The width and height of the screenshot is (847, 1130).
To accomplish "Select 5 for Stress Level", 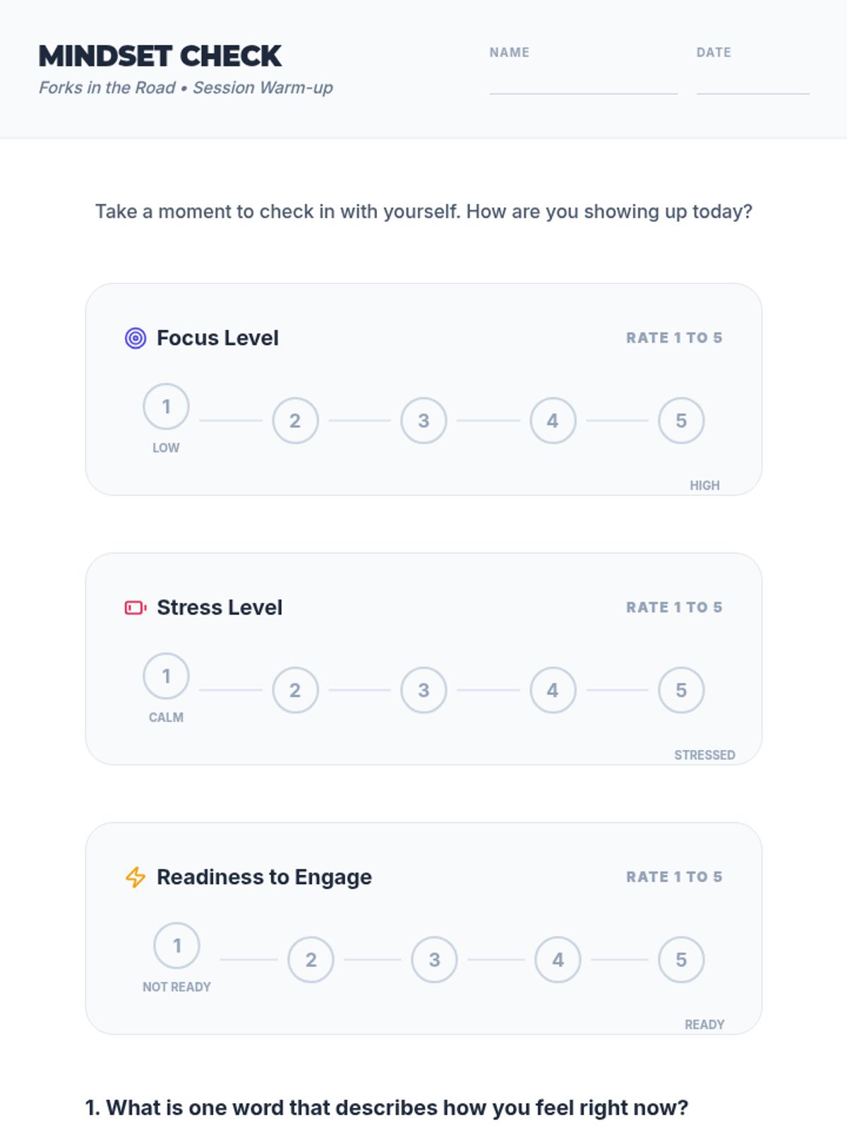I will [681, 690].
